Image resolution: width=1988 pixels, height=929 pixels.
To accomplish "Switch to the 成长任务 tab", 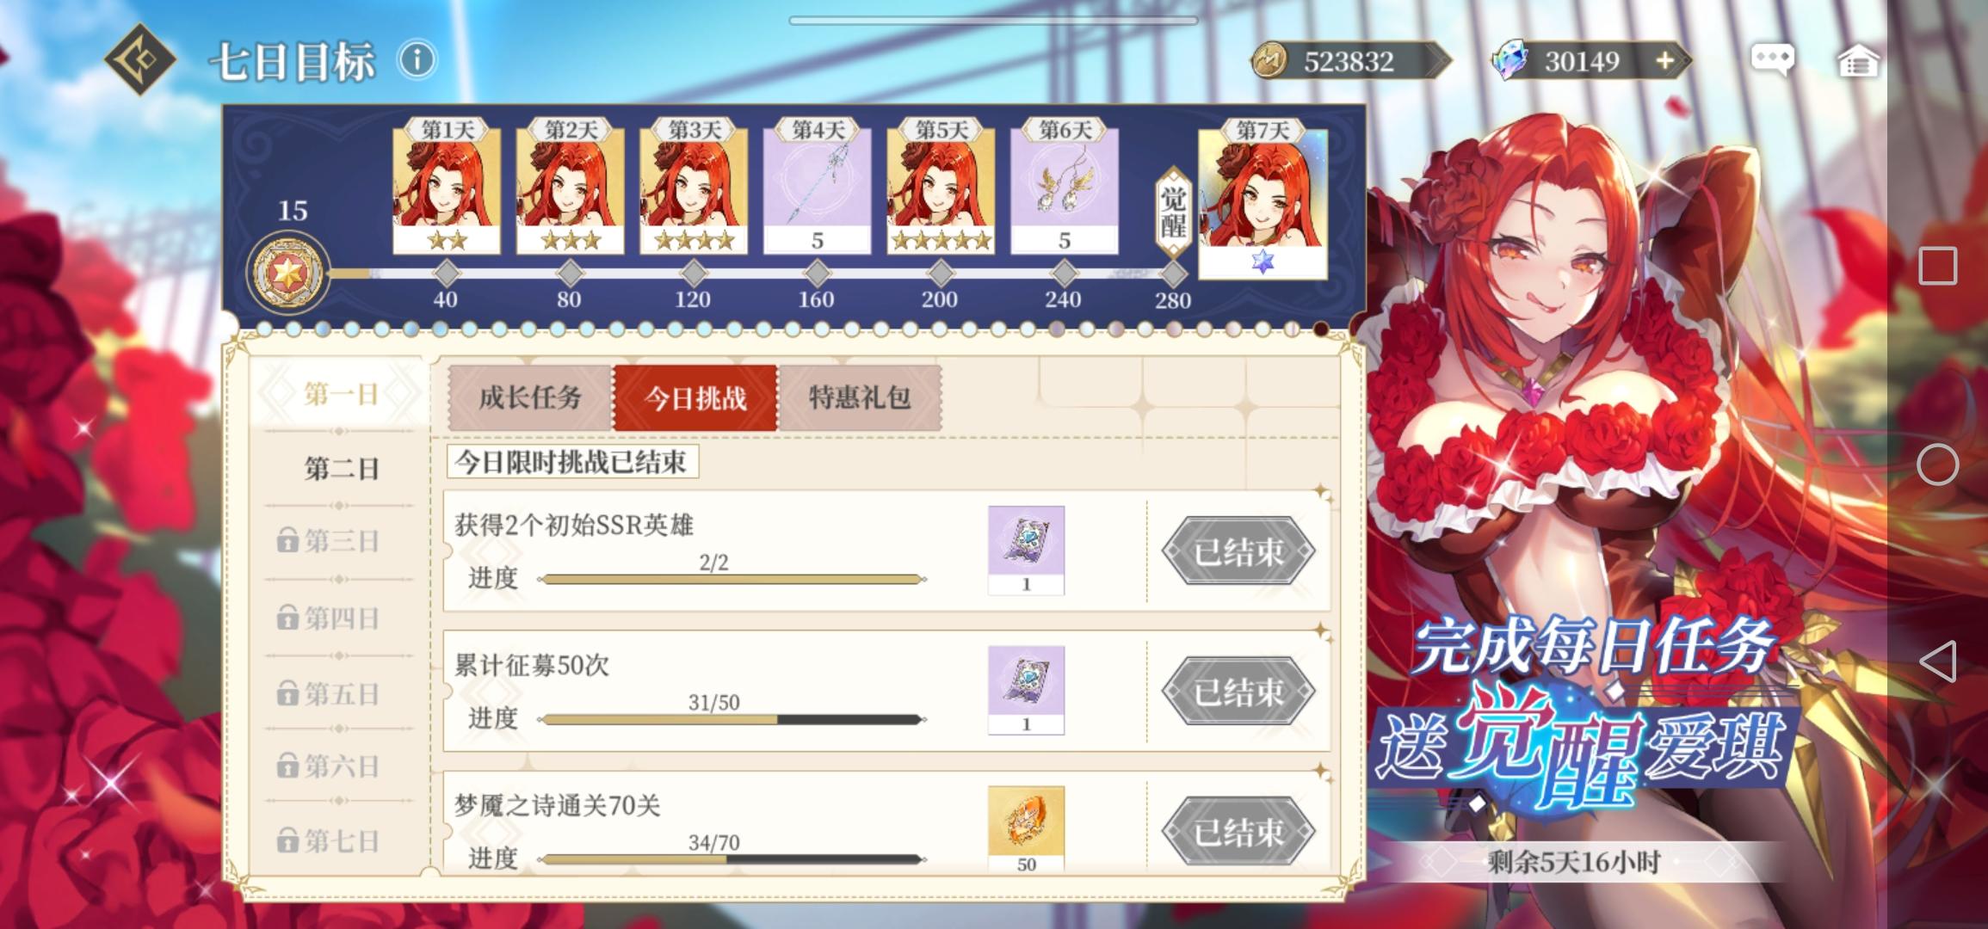I will [530, 397].
